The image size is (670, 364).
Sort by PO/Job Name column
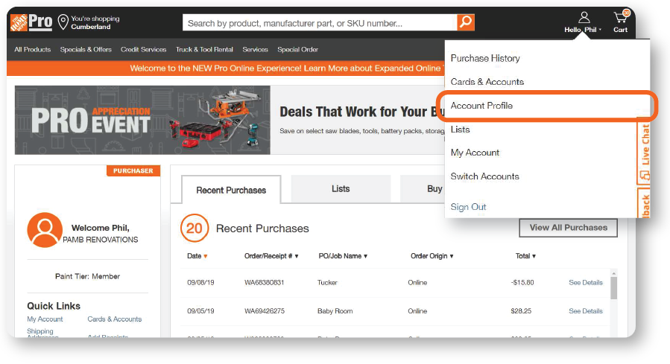pos(343,256)
